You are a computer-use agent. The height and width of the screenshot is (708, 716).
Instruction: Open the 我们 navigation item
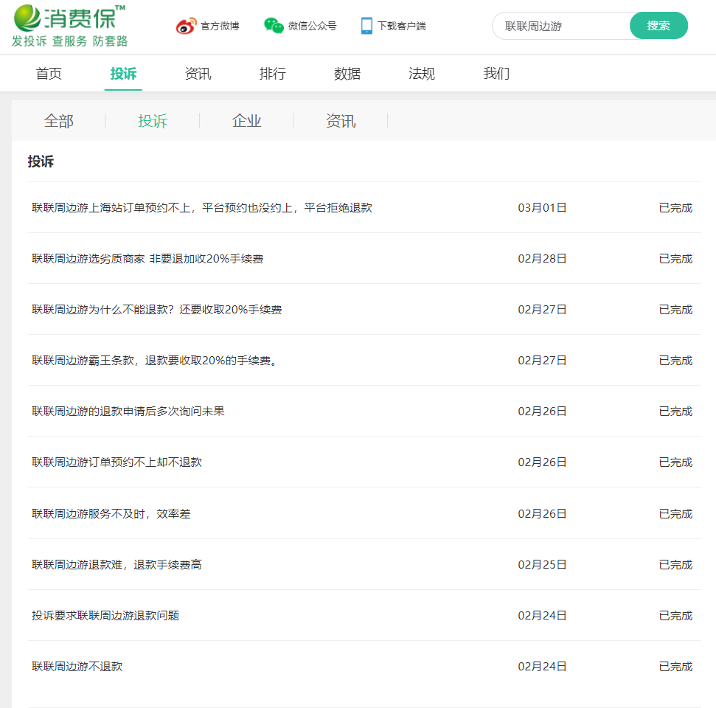[496, 74]
